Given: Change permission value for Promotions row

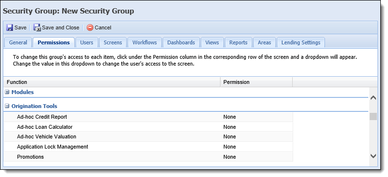Looking at the screenshot, I should (x=257, y=157).
